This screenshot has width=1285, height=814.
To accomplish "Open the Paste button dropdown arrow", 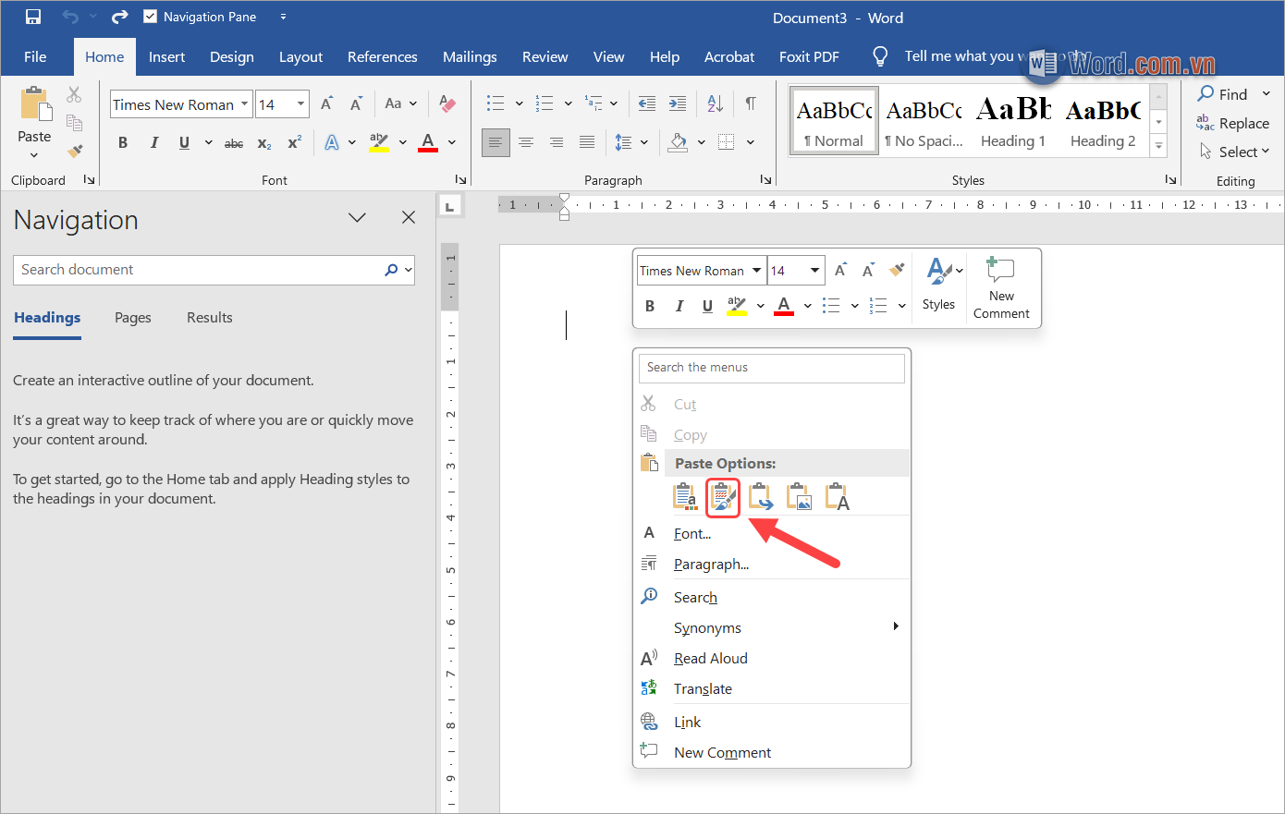I will pyautogui.click(x=34, y=155).
